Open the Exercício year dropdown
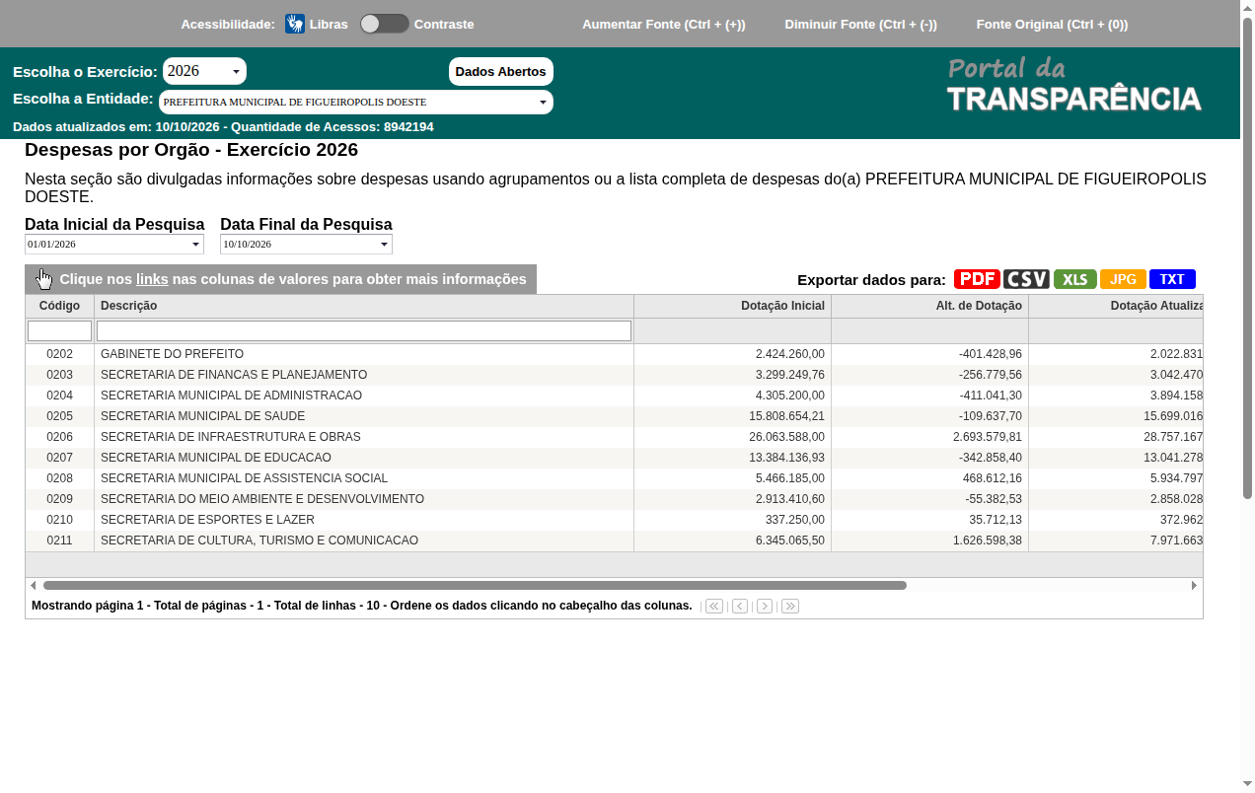 tap(204, 71)
